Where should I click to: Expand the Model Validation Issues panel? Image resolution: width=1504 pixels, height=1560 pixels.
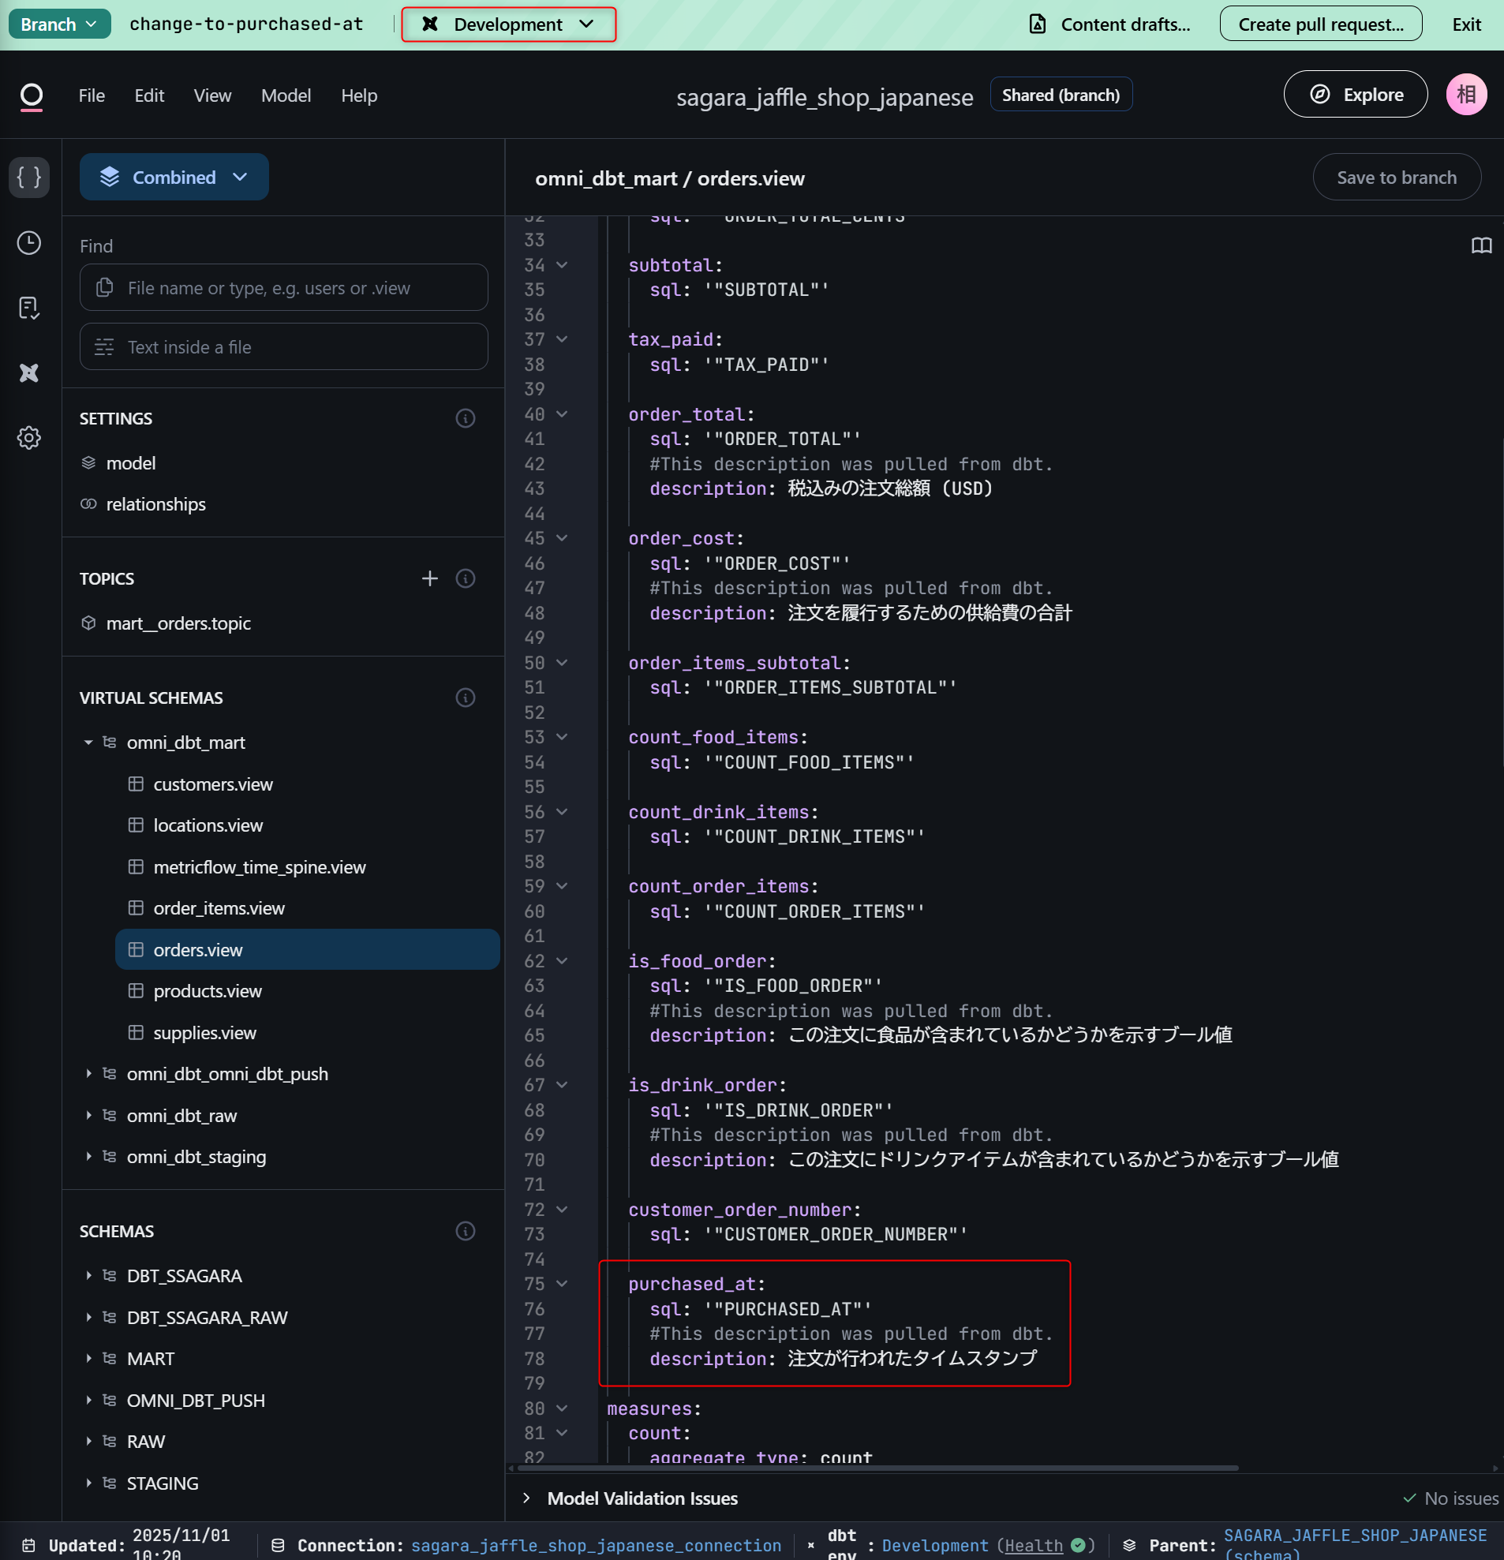527,1498
